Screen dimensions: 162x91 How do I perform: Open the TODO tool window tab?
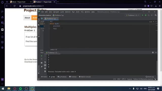[44, 77]
